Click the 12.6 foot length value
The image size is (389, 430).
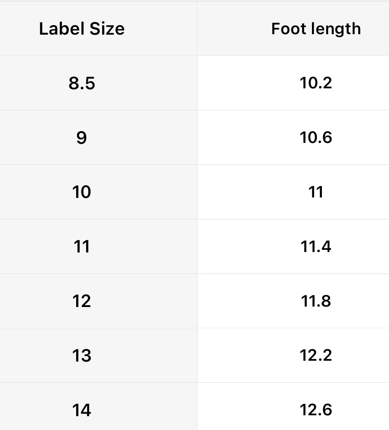pos(316,410)
